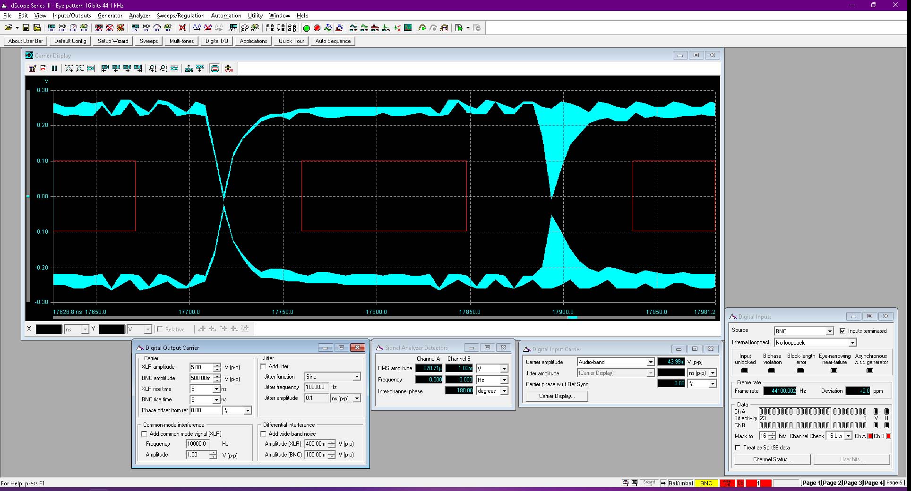This screenshot has width=911, height=491.
Task: Click the pause icon in Carrier Display
Action: pyautogui.click(x=54, y=68)
